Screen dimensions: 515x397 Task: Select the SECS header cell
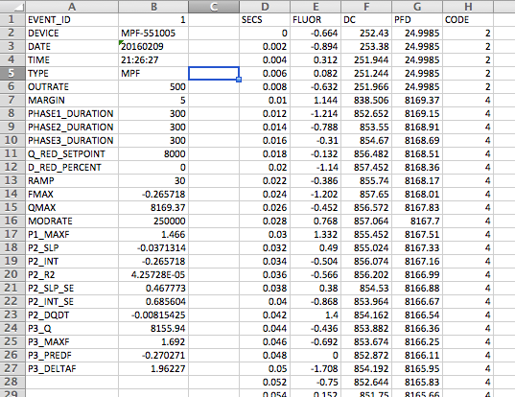[x=265, y=20]
